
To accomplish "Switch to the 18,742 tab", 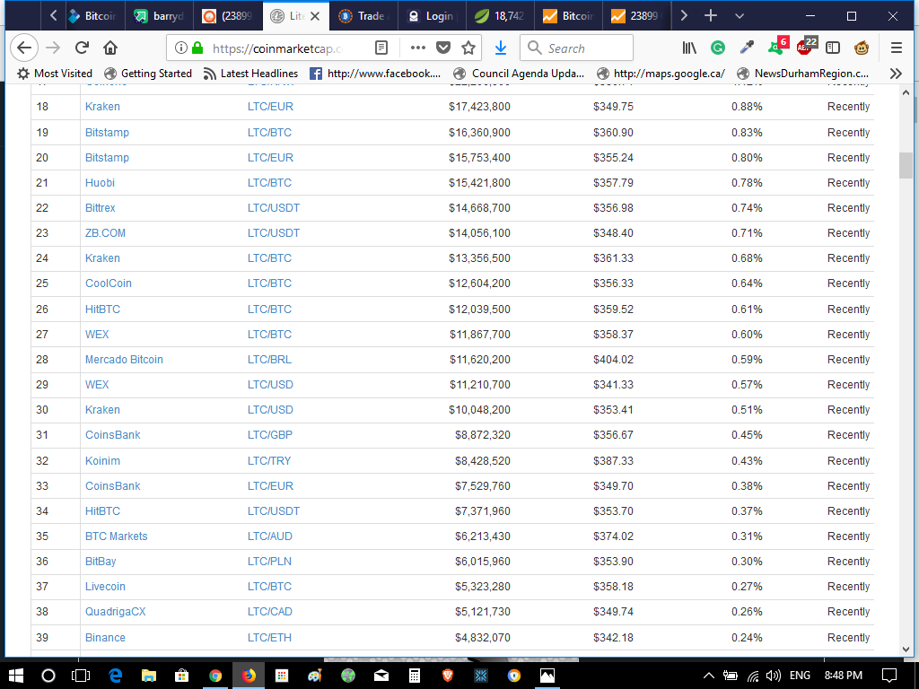I will pyautogui.click(x=500, y=16).
